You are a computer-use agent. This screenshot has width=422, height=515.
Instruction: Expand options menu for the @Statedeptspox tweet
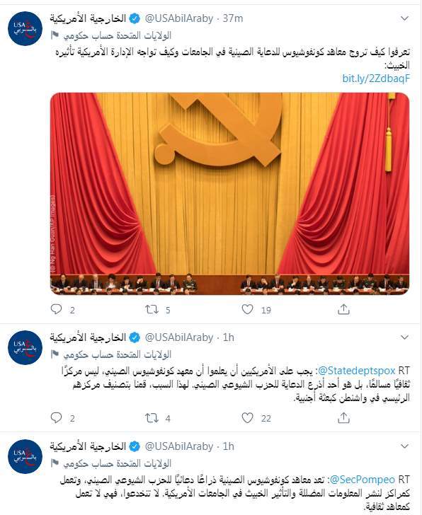click(x=404, y=337)
